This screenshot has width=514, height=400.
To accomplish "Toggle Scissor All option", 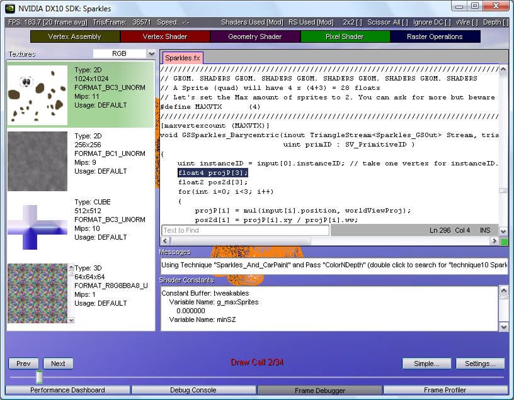I will 387,22.
